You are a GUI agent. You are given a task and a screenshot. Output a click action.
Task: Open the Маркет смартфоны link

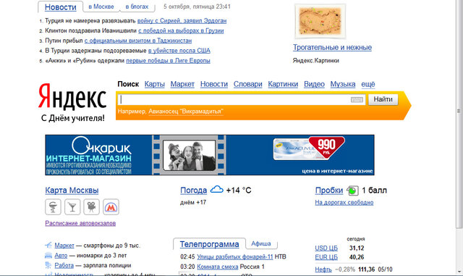point(64,246)
